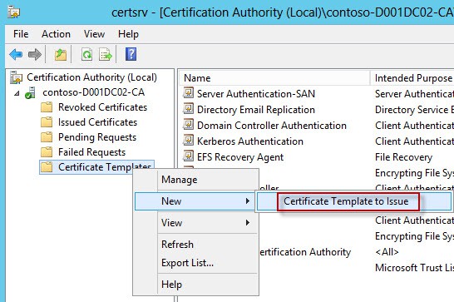Viewport: 454px width, 302px height.
Task: Click the Back arrow toolbar icon
Action: 16,54
